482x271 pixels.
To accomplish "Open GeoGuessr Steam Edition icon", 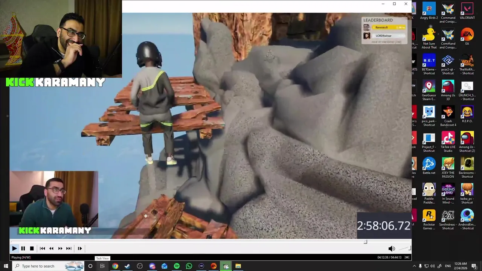I will 429,90.
